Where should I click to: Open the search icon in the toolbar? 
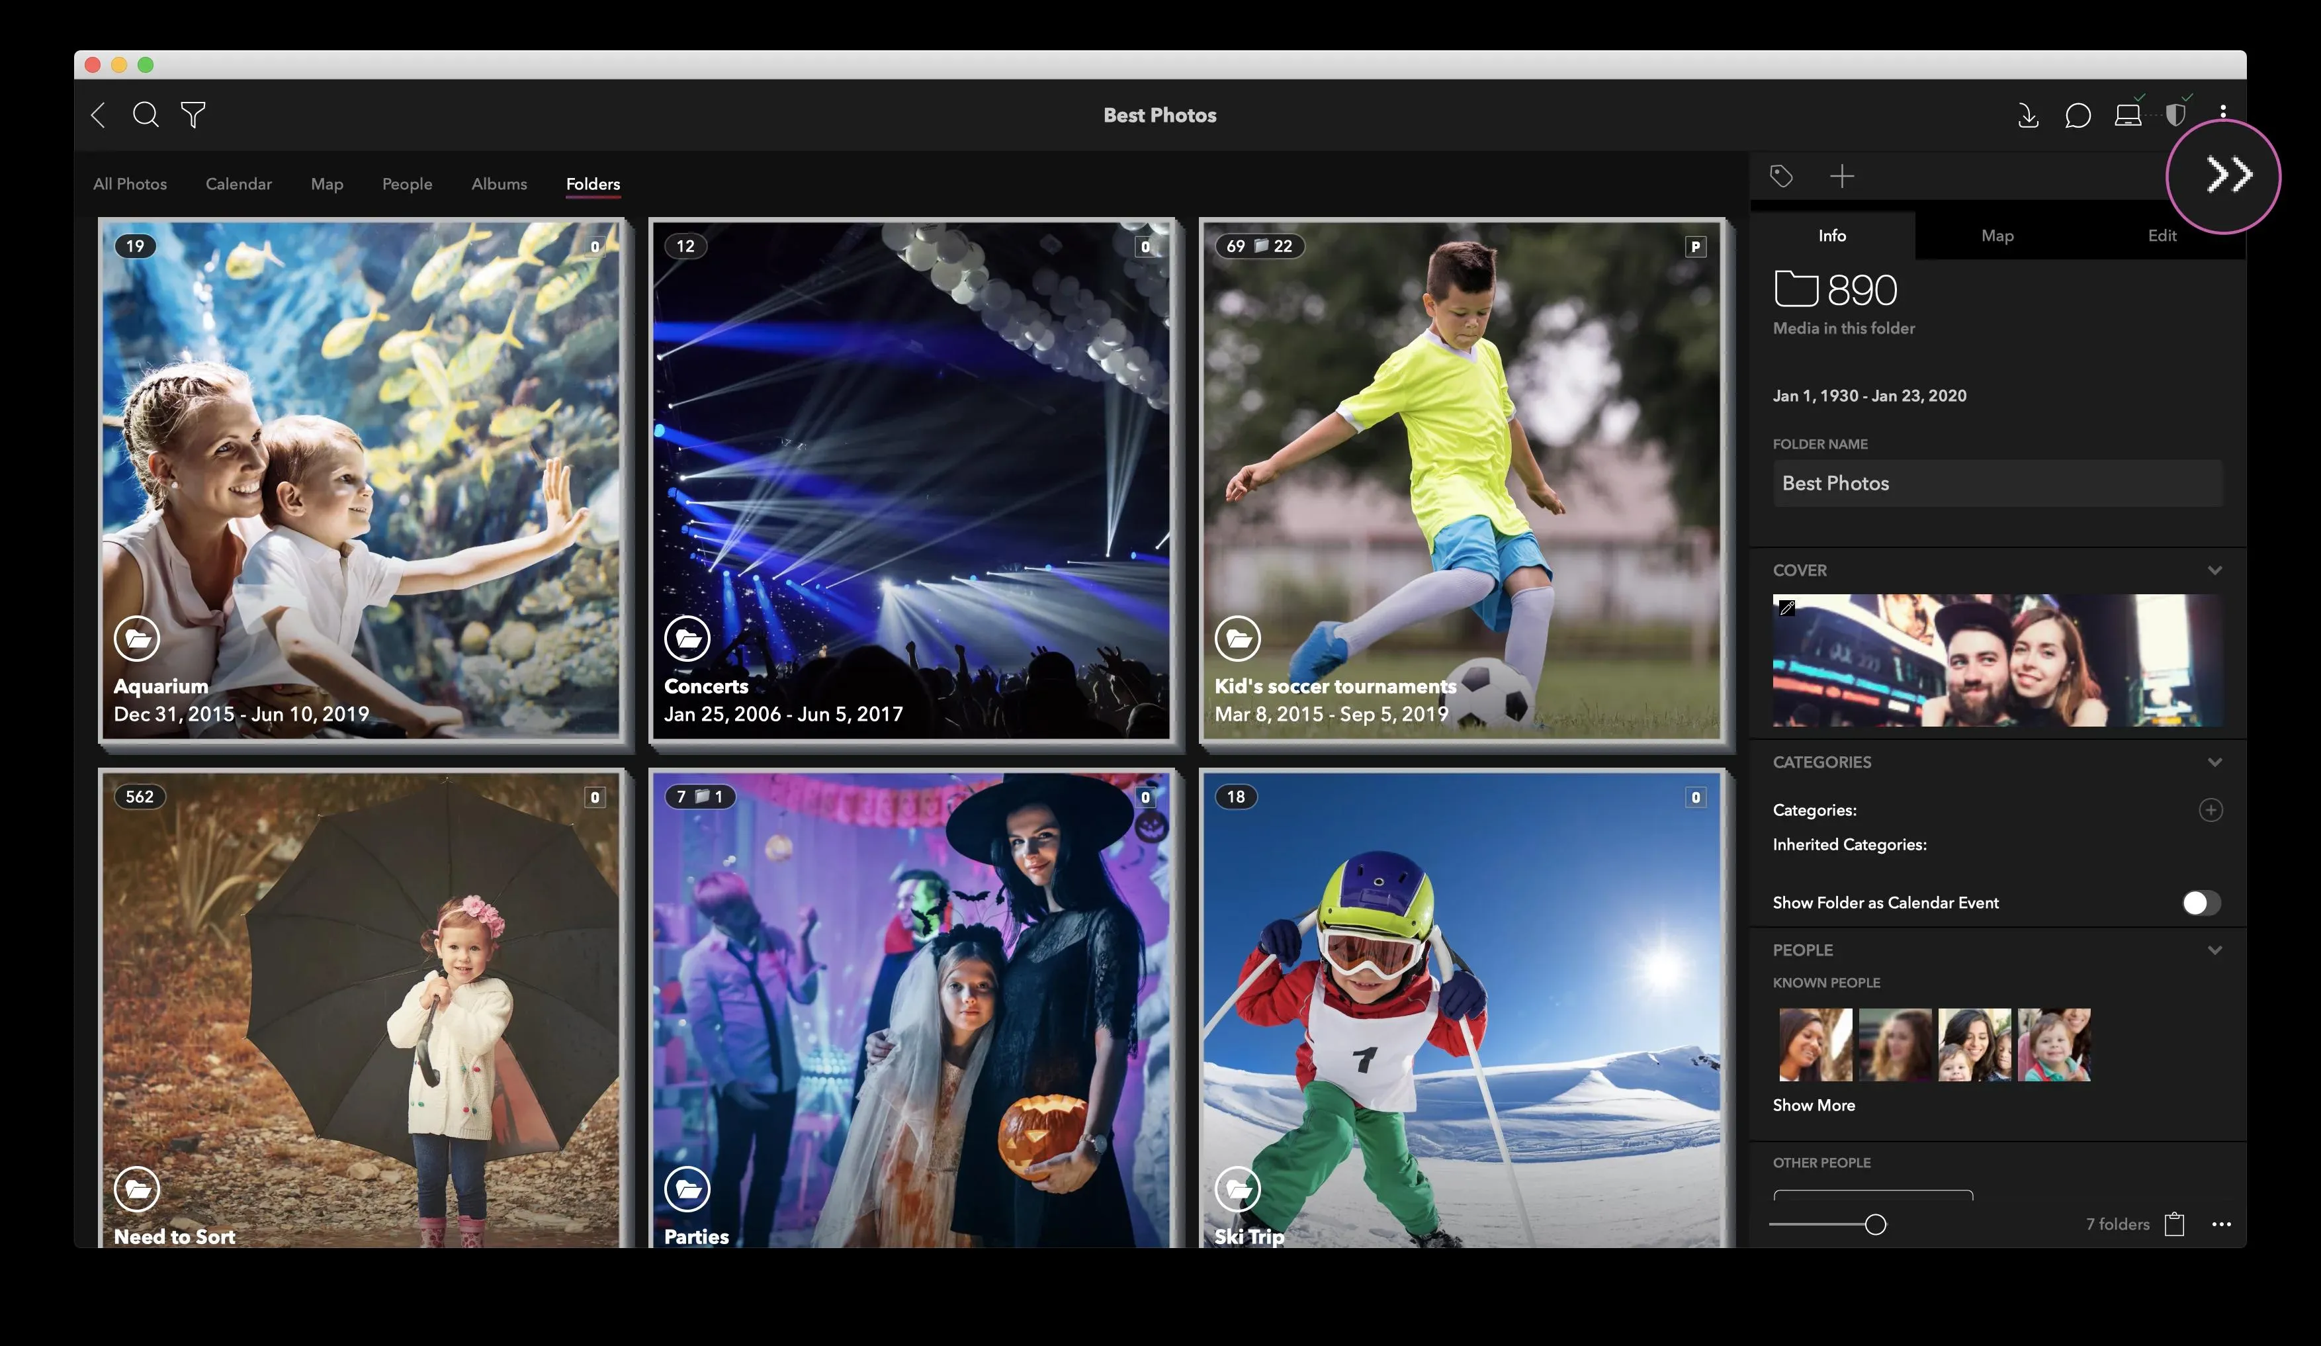click(146, 115)
